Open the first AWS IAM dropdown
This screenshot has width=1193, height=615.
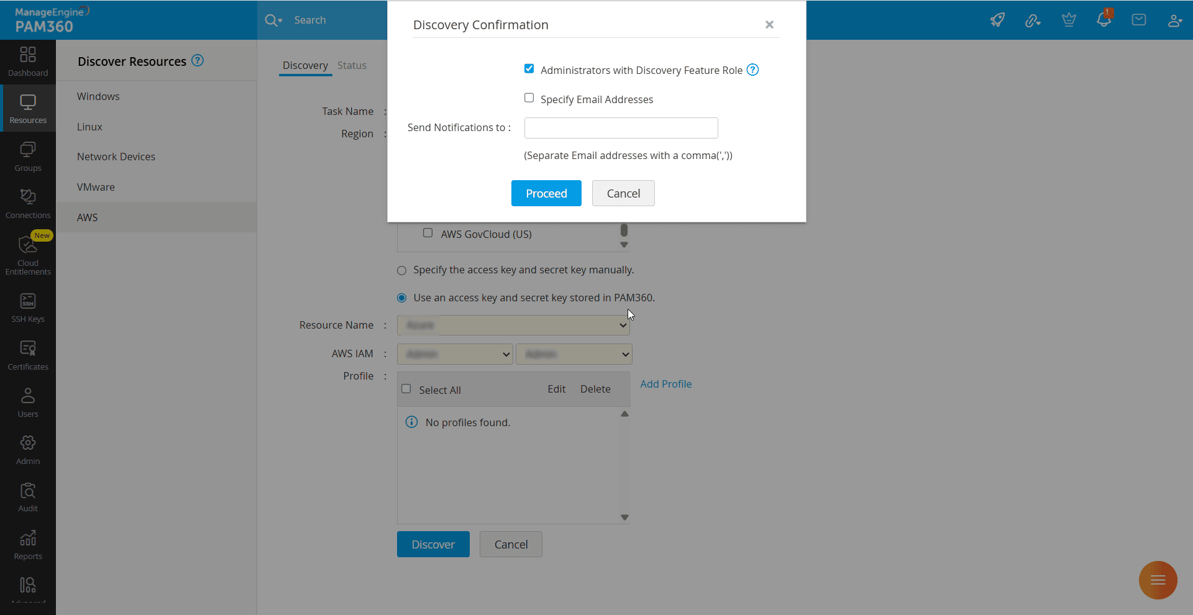[455, 354]
